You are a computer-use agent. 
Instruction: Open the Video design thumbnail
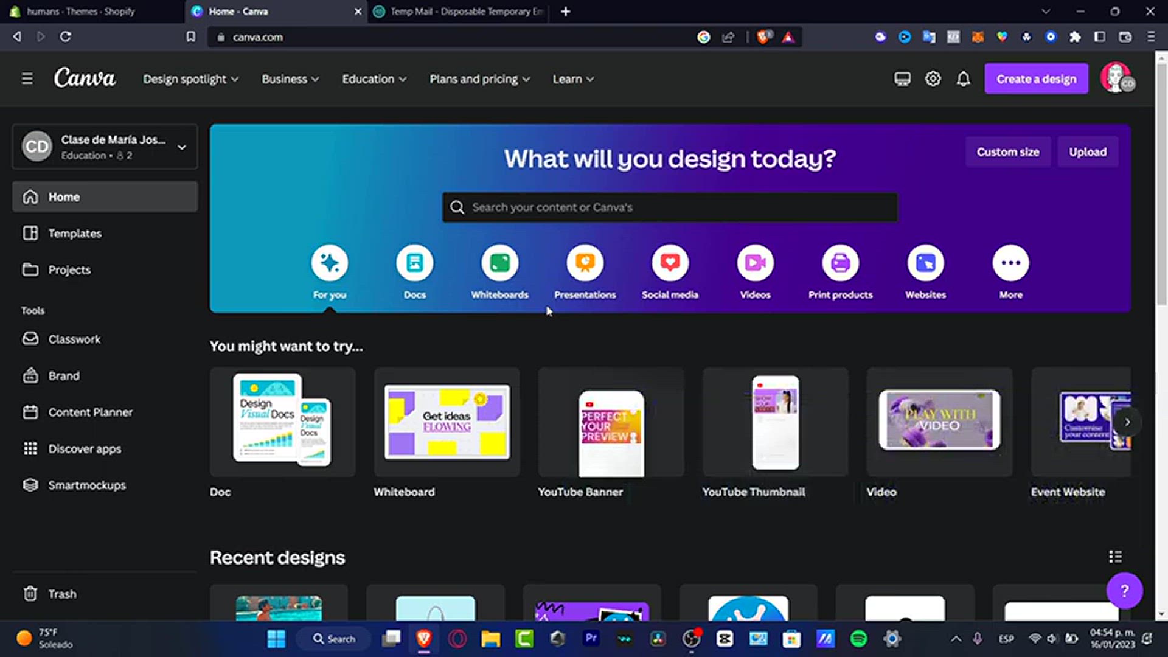click(x=939, y=422)
